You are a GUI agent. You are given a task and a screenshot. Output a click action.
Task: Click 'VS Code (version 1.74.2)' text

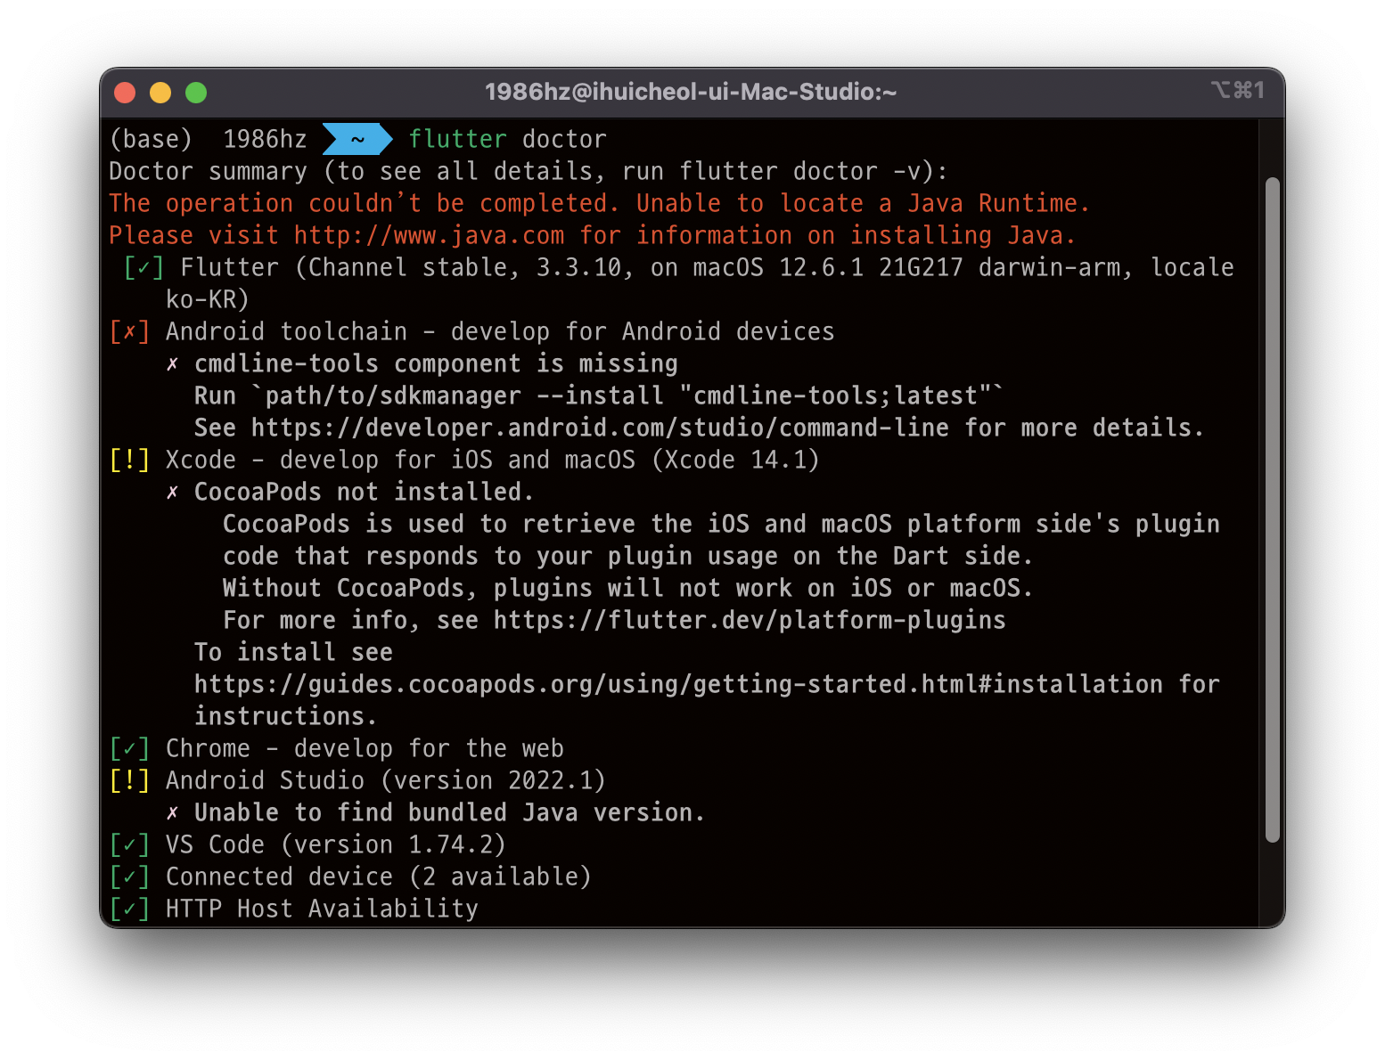click(x=336, y=844)
